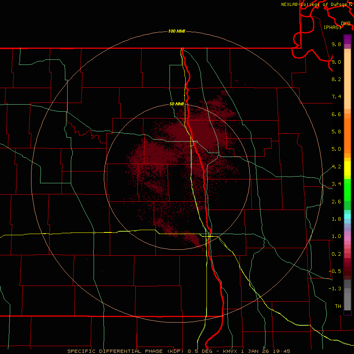Image resolution: width=354 pixels, height=354 pixels.
Task: Click the 8.2 value on the color scale
Action: click(336, 79)
